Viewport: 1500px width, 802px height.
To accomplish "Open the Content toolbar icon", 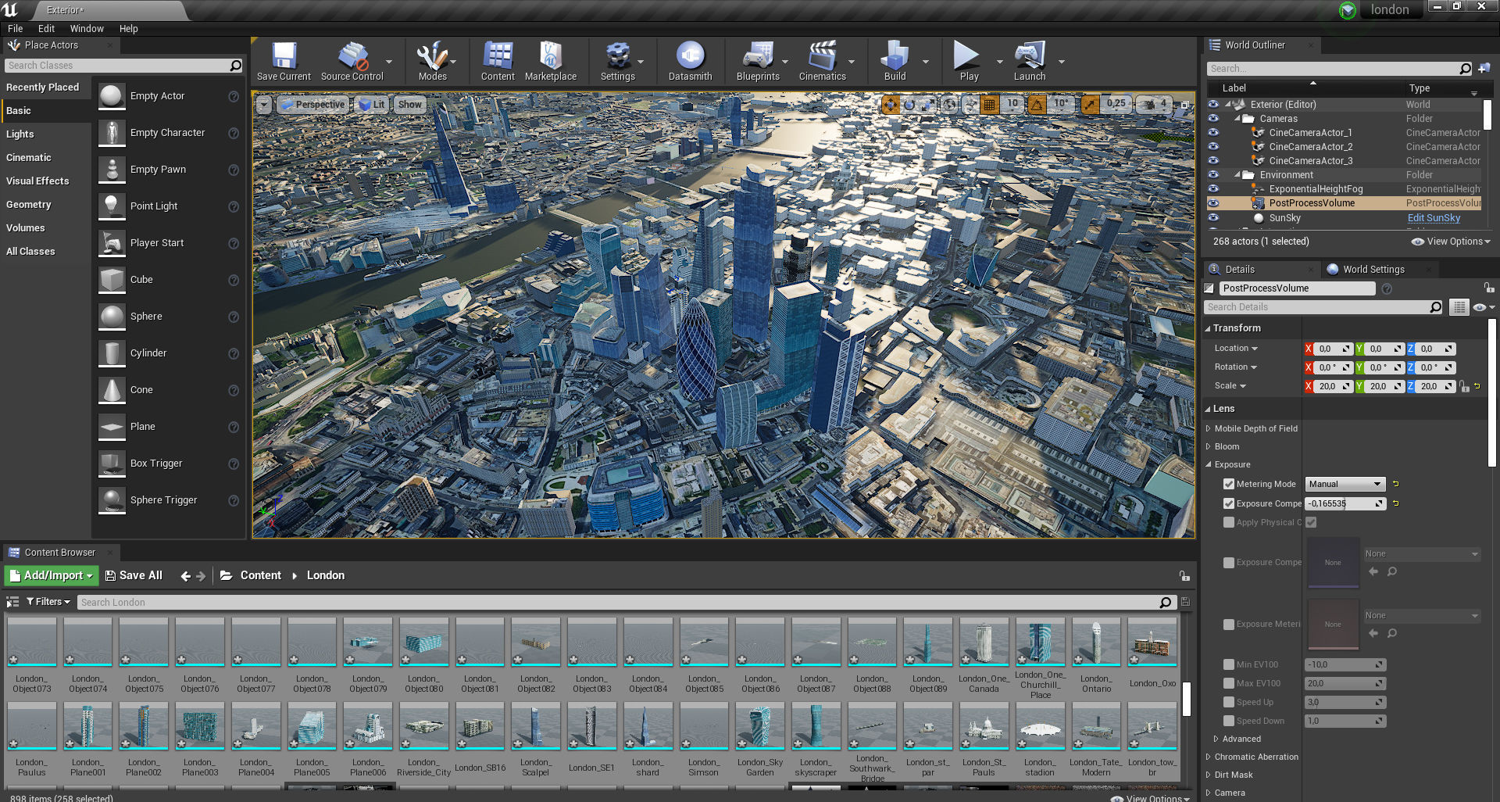I will coord(498,61).
